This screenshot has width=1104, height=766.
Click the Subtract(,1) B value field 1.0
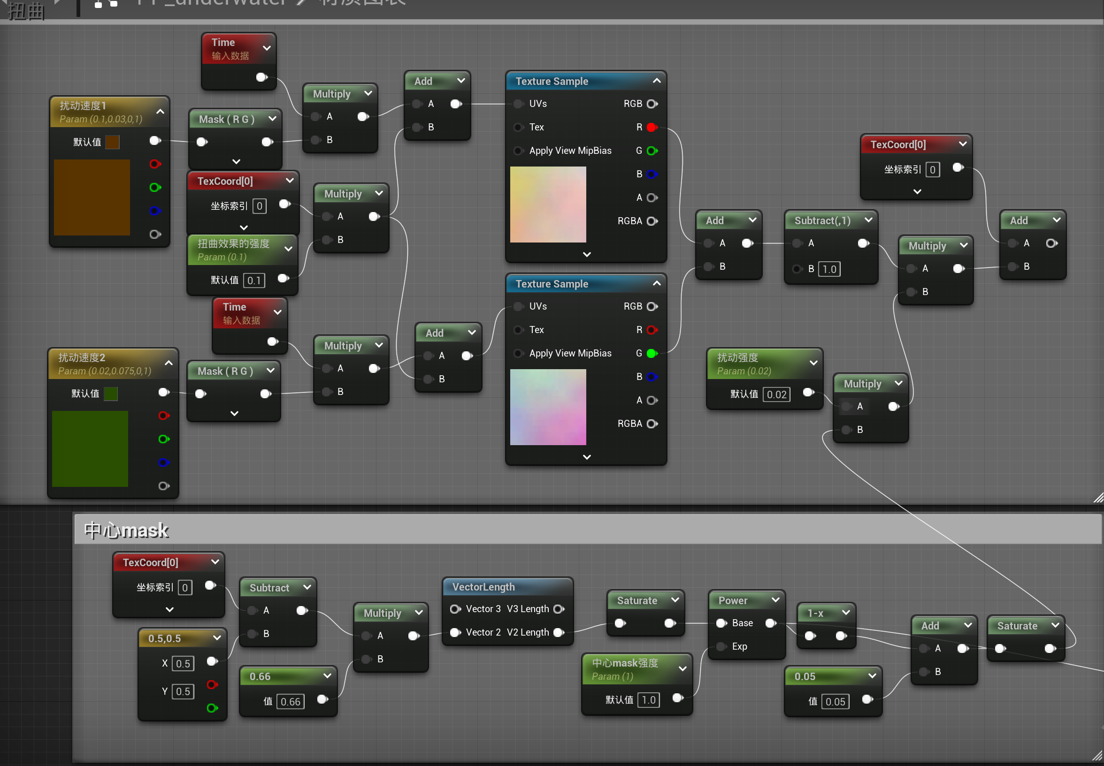(x=829, y=269)
